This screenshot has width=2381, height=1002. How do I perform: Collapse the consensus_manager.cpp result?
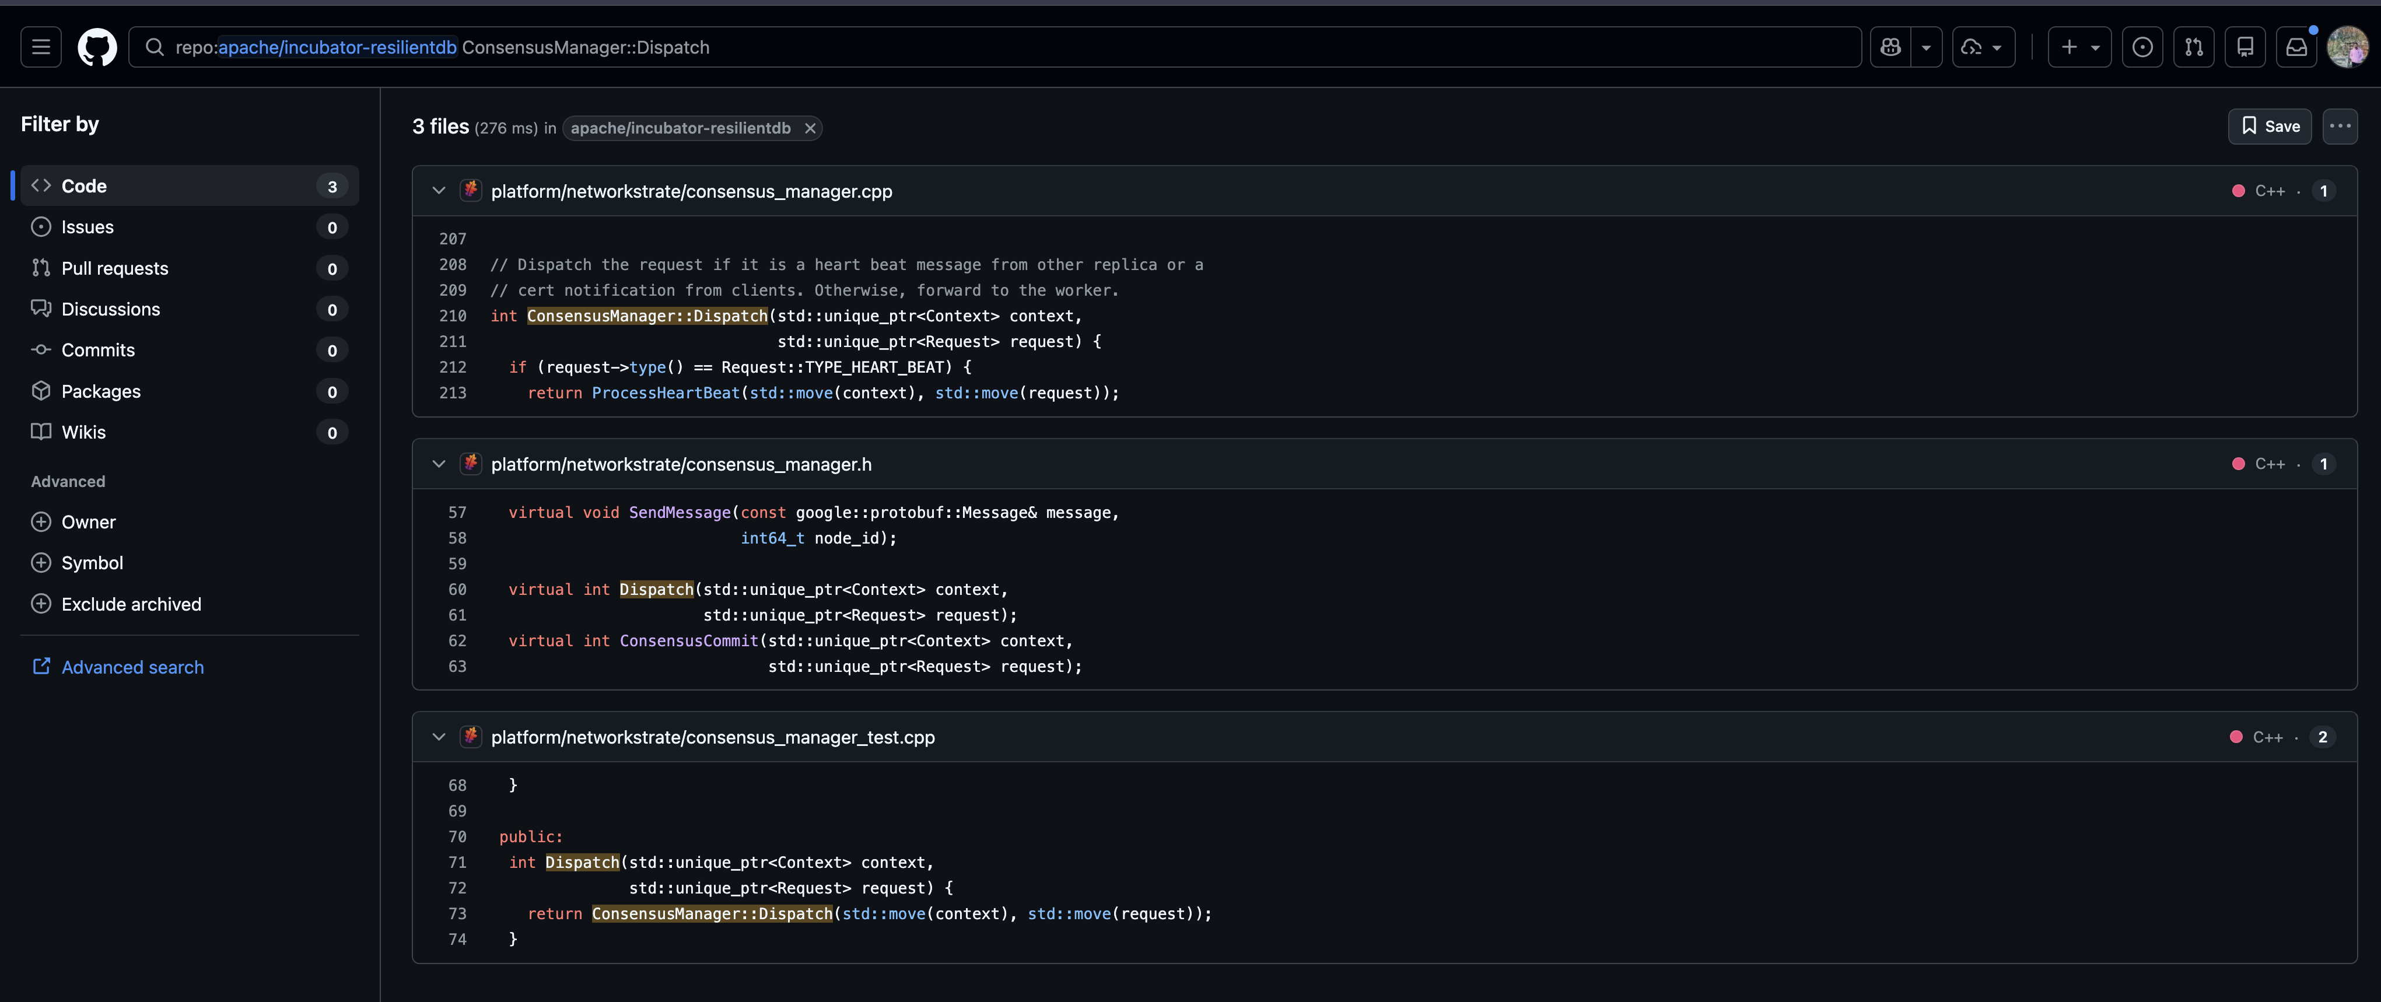click(x=439, y=191)
